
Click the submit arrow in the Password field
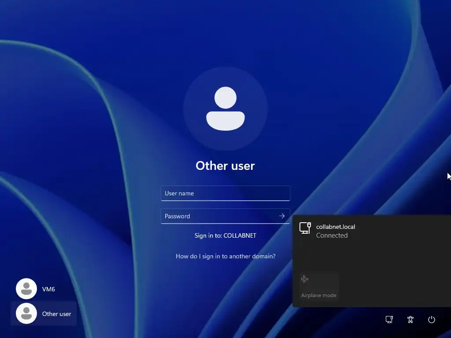tap(282, 216)
